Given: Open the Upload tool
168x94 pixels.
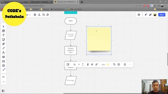Looking at the screenshot, I should pyautogui.click(x=3, y=66).
